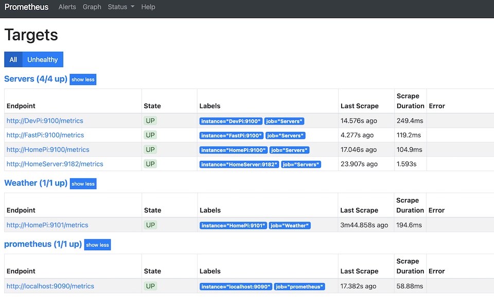The image size is (494, 298).
Task: Open the DevPi:9100 metrics endpoint
Action: (45, 120)
